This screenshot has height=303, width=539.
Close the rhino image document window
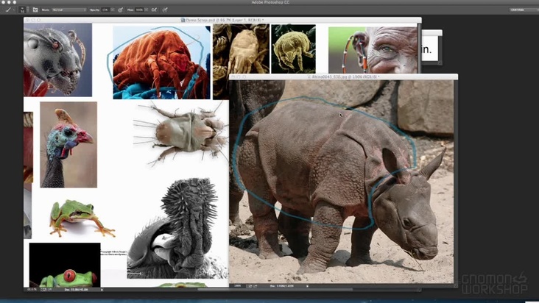point(233,77)
